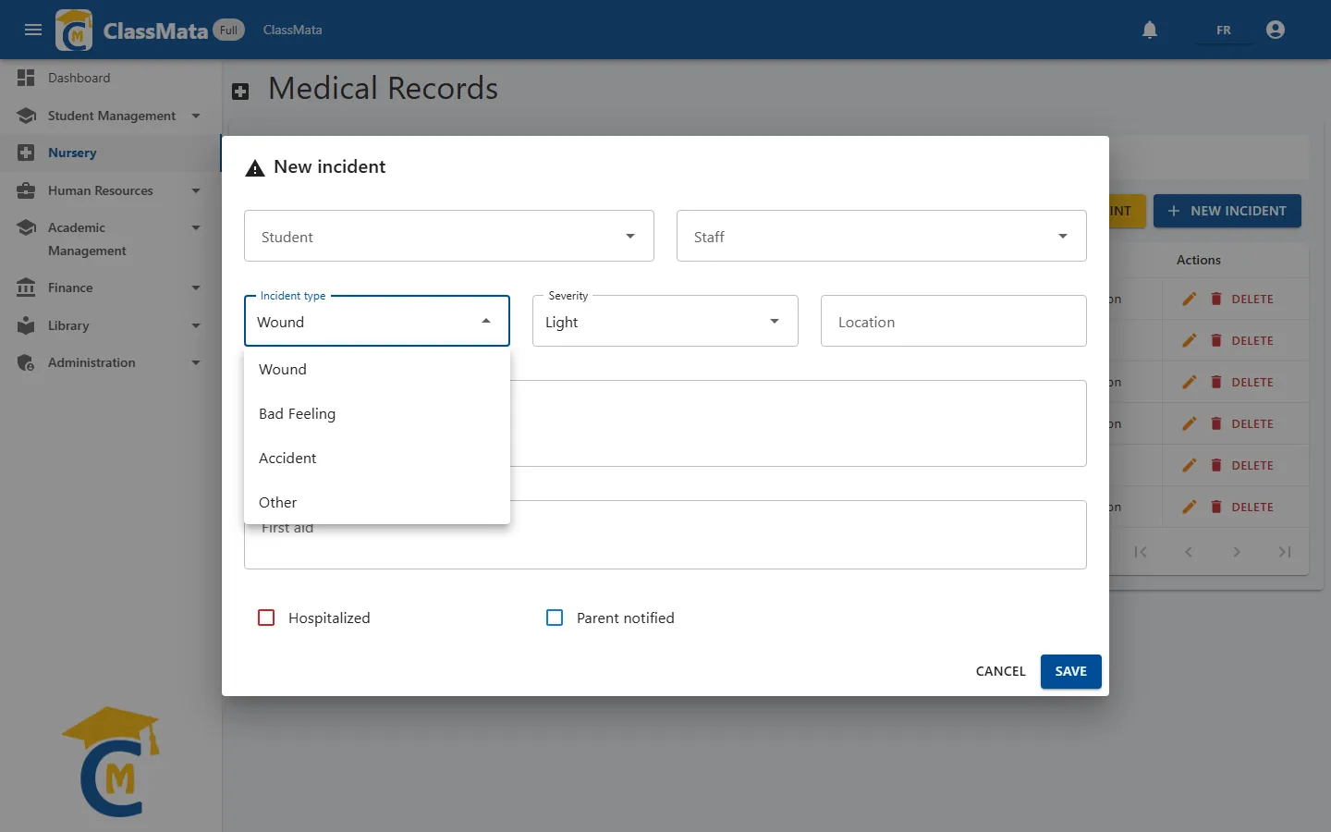Click the ClassMata graduation cap logo in header
The height and width of the screenshot is (832, 1331).
(x=74, y=30)
